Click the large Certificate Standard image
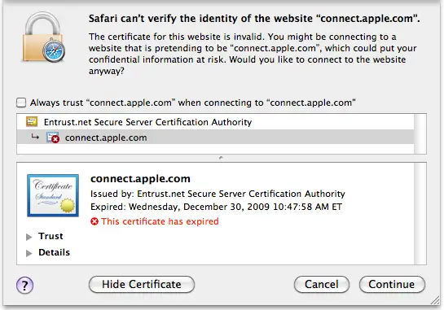 tap(53, 195)
